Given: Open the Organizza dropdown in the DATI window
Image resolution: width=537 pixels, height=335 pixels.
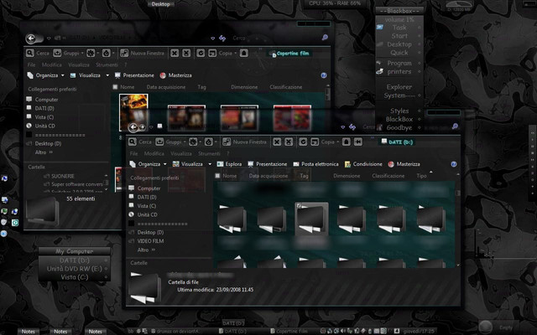Looking at the screenshot, I should pos(149,164).
